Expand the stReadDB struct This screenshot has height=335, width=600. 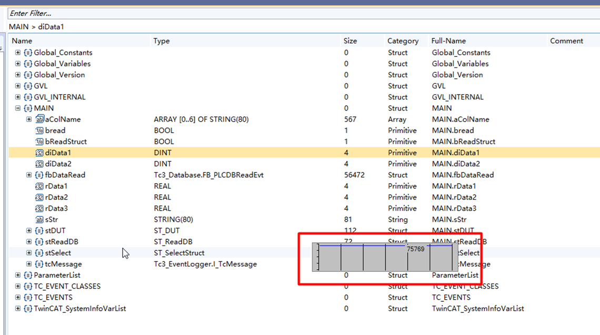pyautogui.click(x=29, y=242)
